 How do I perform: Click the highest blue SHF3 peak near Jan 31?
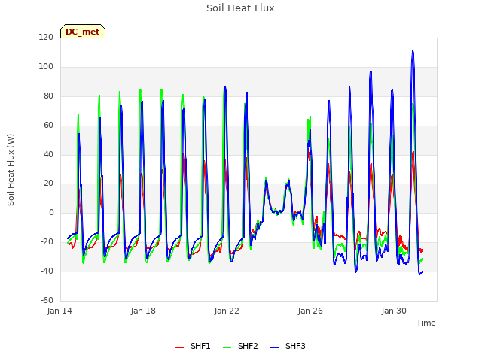[413, 52]
